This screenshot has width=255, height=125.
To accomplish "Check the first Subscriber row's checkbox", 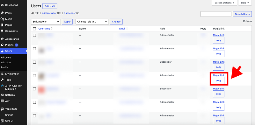I will [34, 62].
